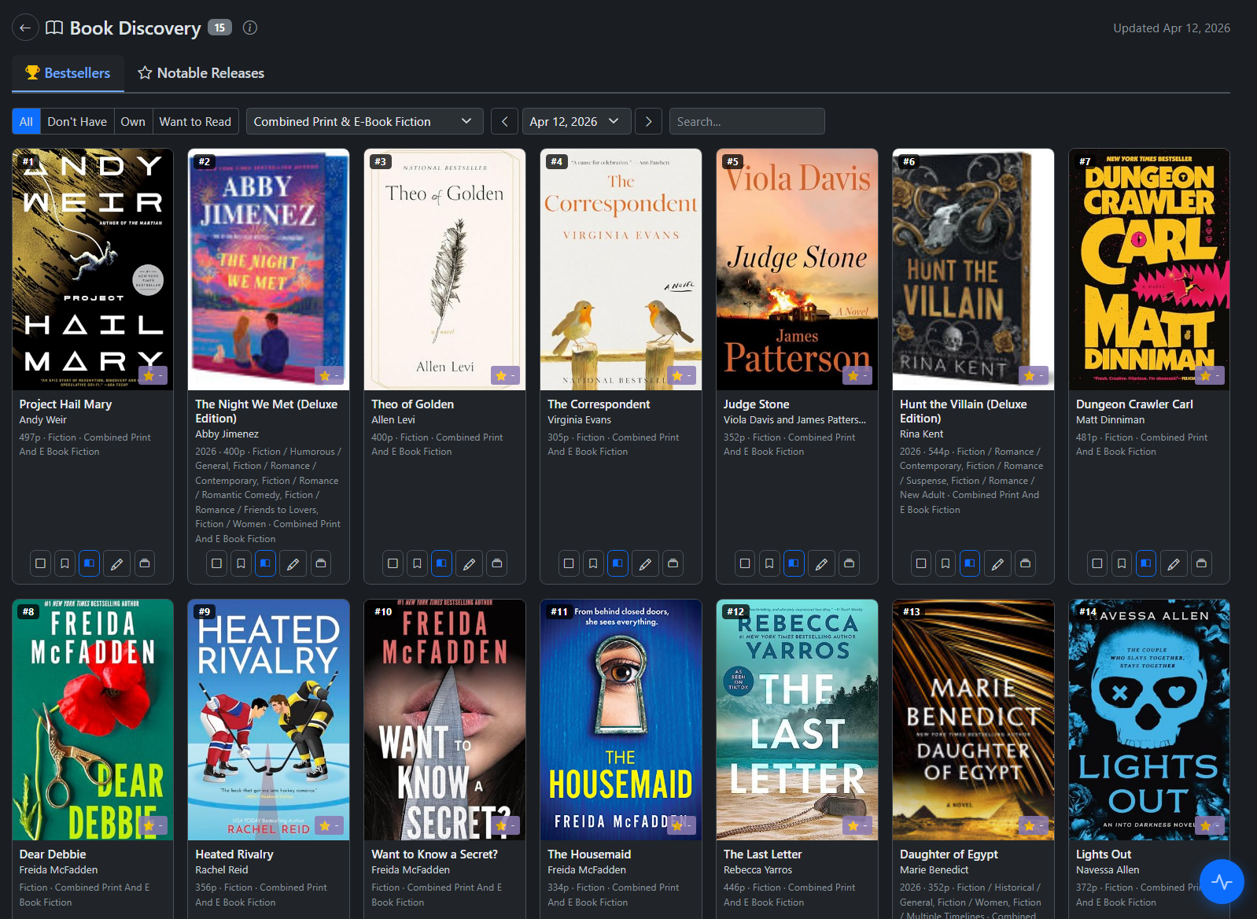Go to the previous bestseller list date

[x=504, y=121]
